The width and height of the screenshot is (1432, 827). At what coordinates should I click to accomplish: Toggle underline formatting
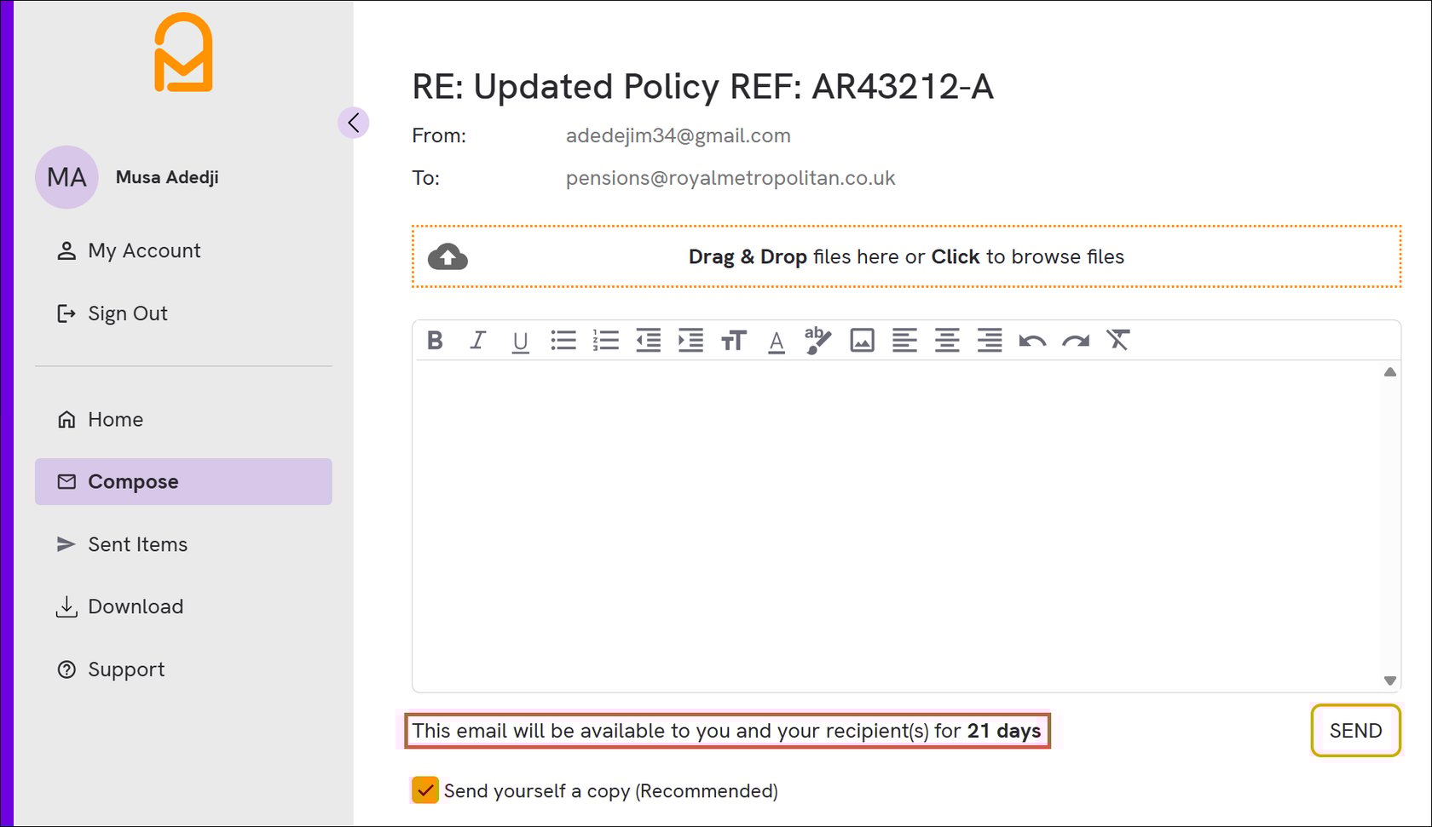pos(520,340)
